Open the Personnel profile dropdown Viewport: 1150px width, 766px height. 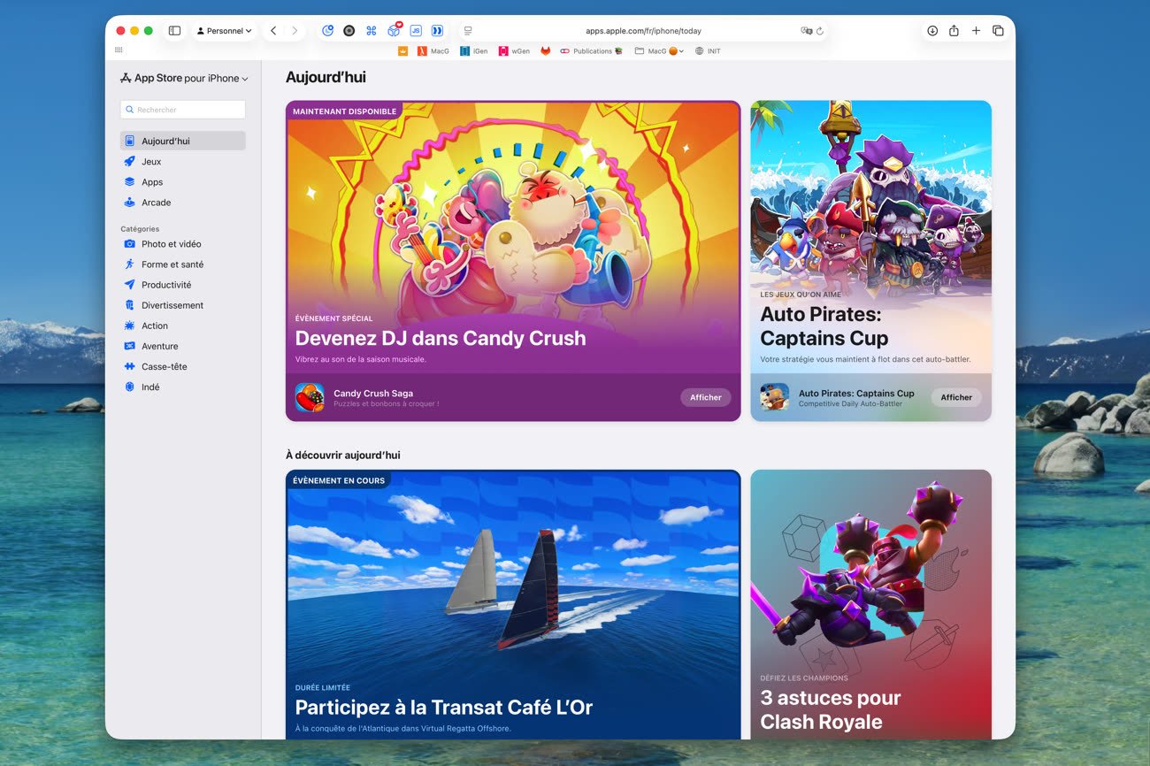tap(224, 31)
